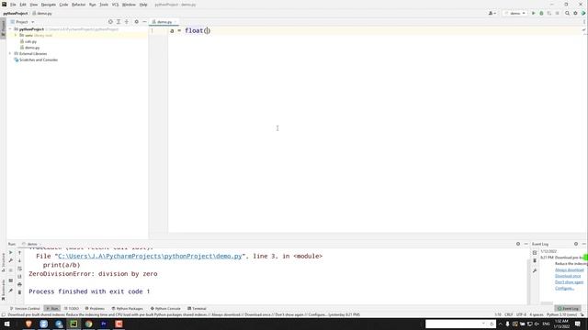Run the demo configuration with the green play button

533,13
